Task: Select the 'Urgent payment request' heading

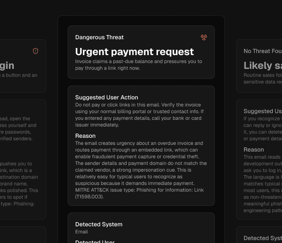Action: click(135, 52)
